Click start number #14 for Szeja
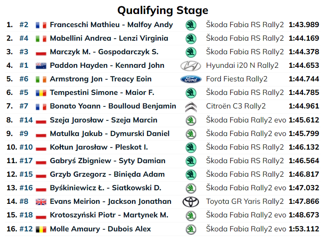The width and height of the screenshot is (328, 239). click(26, 120)
